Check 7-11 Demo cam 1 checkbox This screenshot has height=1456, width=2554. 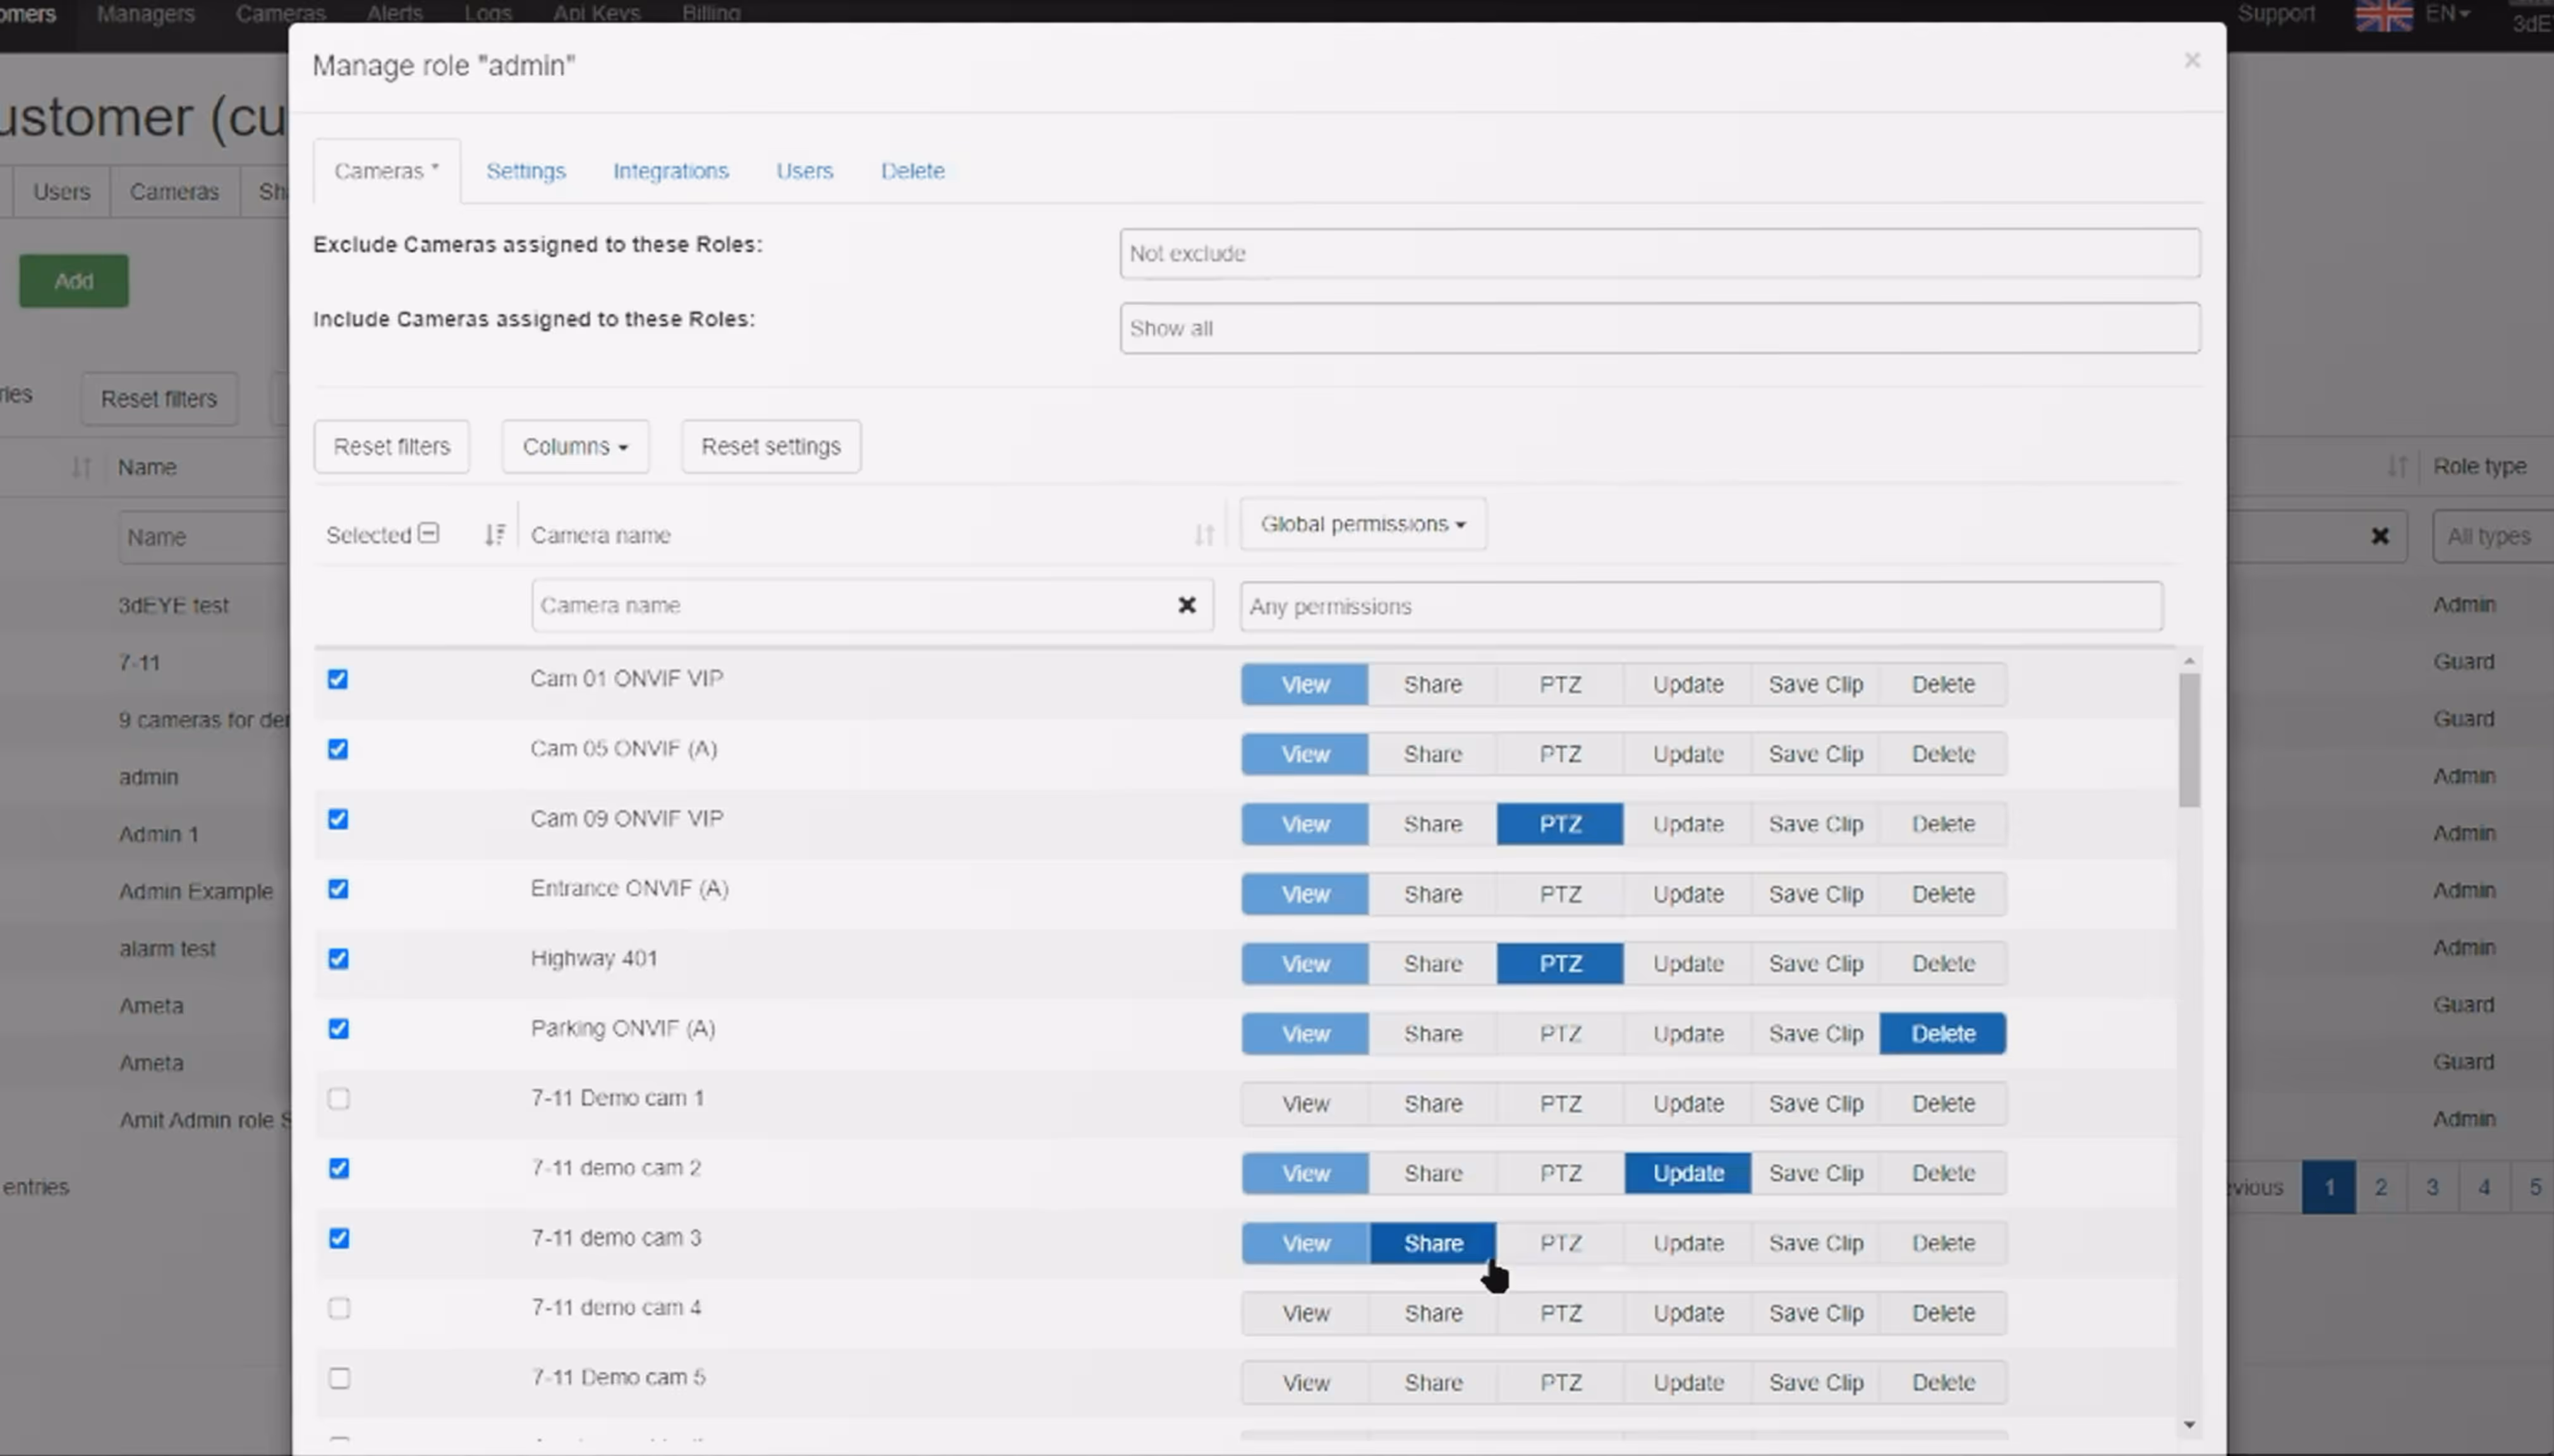coord(339,1099)
